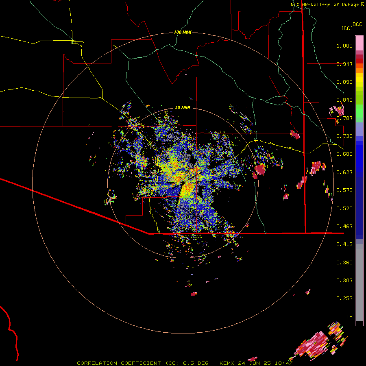The image size is (366, 366).
Task: Click the large pink storm cluster at bottom right
Action: [x=313, y=345]
